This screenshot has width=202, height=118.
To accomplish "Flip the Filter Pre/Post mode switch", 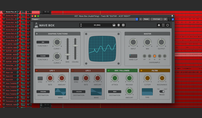I will [x=162, y=92].
